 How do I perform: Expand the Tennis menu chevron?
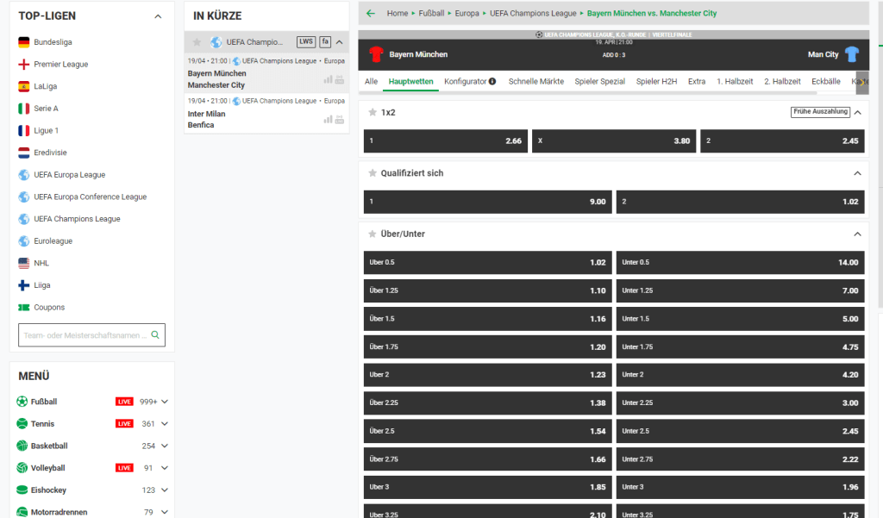click(x=165, y=423)
